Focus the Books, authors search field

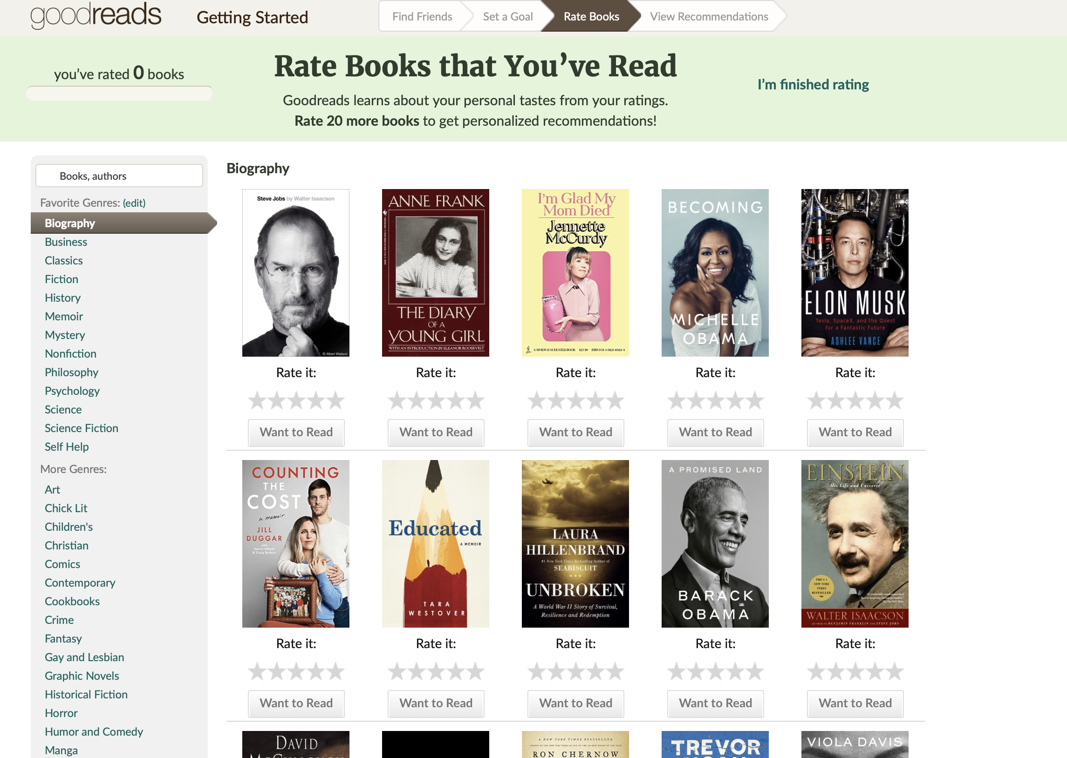click(119, 176)
